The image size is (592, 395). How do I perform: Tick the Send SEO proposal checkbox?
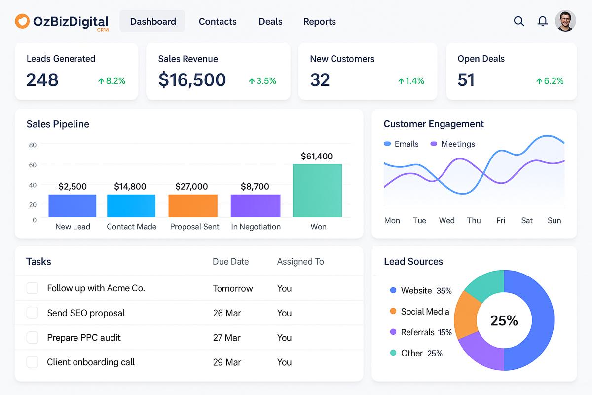tap(32, 313)
